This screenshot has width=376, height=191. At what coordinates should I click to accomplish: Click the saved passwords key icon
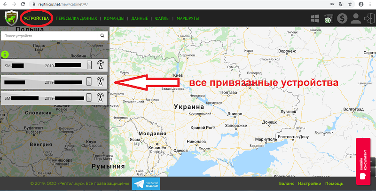point(332,4)
